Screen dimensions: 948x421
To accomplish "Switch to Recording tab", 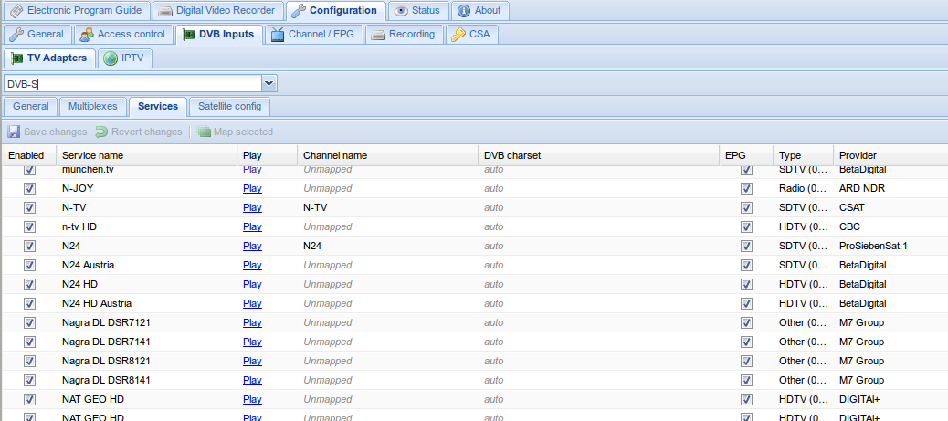I will (x=404, y=35).
